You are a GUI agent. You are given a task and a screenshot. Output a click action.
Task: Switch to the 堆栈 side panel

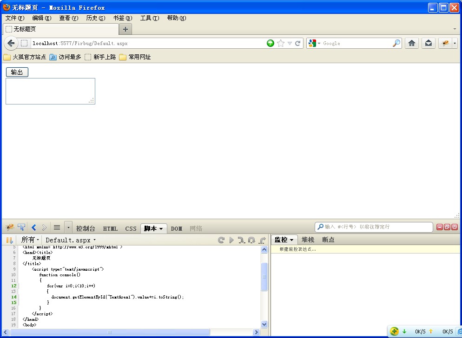point(308,240)
